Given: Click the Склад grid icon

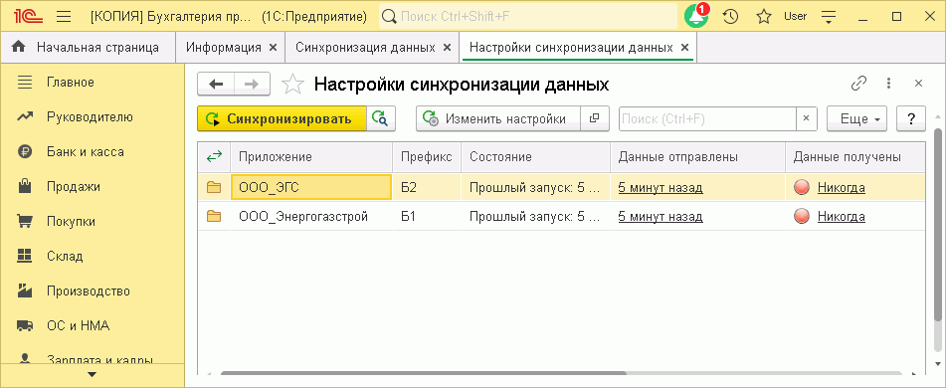Looking at the screenshot, I should coord(24,257).
